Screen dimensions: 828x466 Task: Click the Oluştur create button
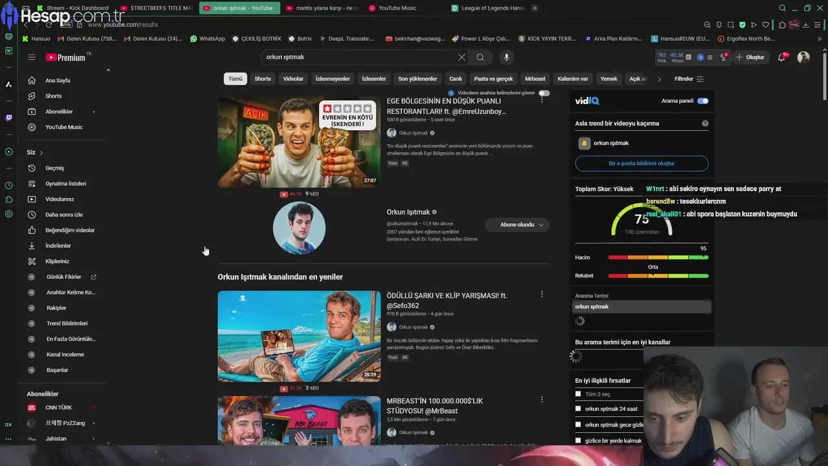point(750,57)
